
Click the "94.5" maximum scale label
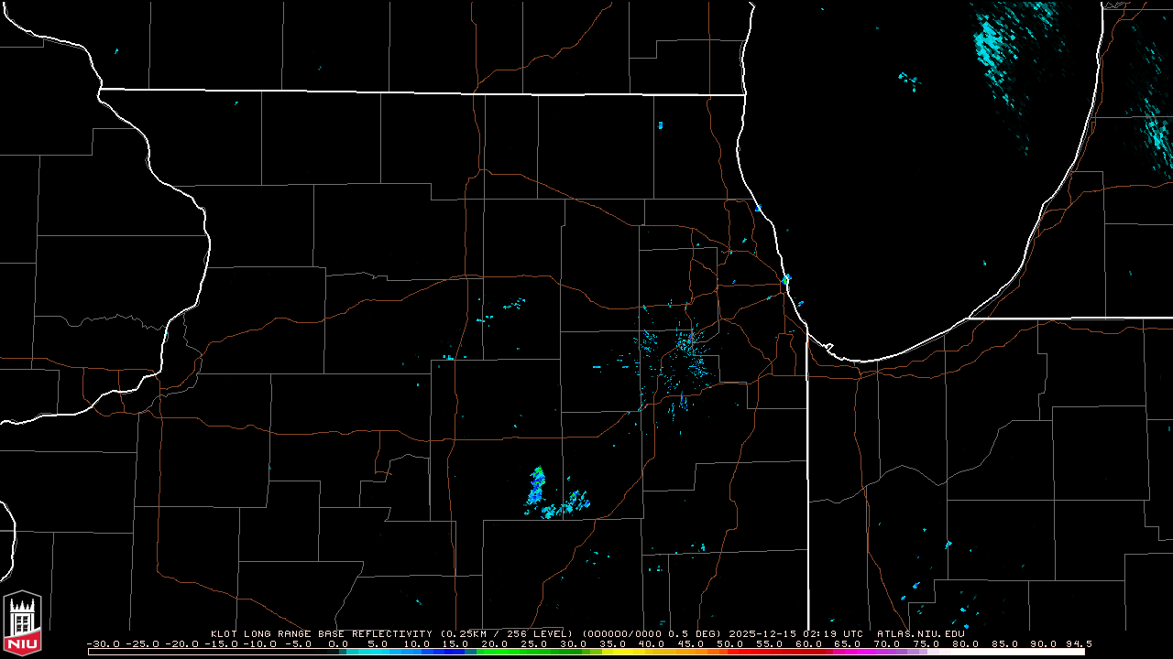[1079, 643]
